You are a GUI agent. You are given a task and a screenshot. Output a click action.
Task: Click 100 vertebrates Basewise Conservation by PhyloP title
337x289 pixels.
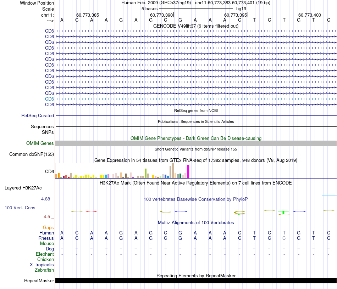196,199
